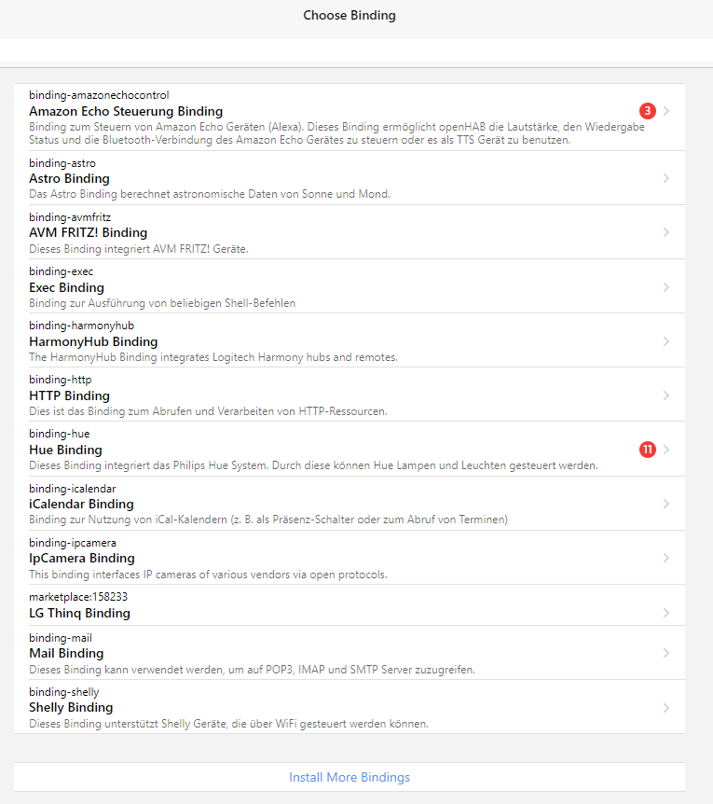Click chevron arrow for iCalendar Binding
This screenshot has height=804, width=713.
[666, 504]
